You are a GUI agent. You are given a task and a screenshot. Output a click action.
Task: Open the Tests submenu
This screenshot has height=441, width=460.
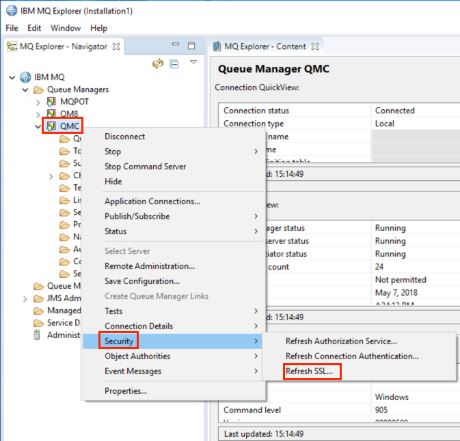point(174,311)
